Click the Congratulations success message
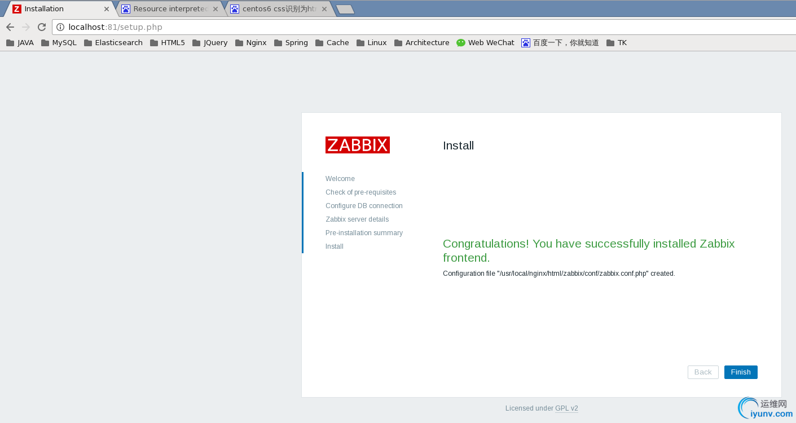Image resolution: width=796 pixels, height=423 pixels. [589, 250]
